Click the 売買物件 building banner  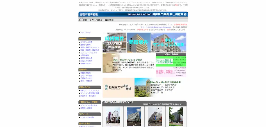138,43
